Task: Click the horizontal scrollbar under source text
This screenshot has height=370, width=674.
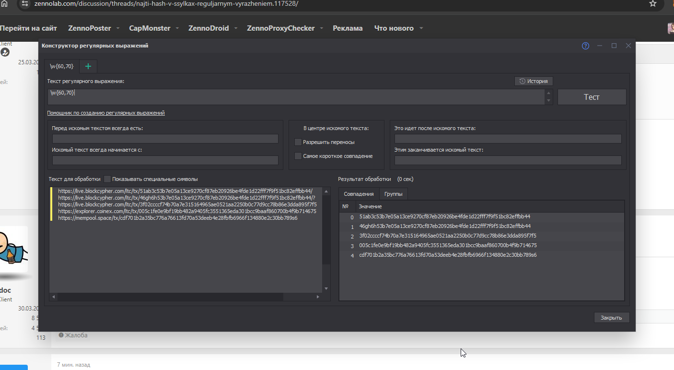Action: tap(168, 297)
